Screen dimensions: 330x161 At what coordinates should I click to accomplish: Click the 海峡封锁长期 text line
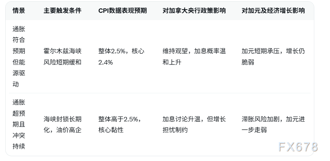(x=62, y=119)
